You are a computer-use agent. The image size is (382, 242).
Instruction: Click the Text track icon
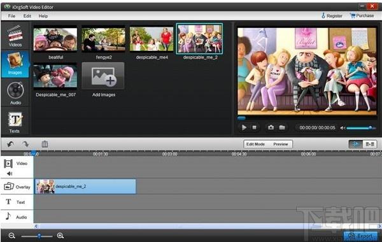click(8, 202)
